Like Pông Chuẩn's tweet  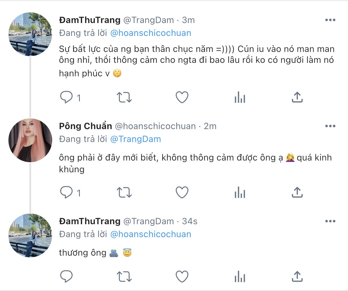[182, 193]
